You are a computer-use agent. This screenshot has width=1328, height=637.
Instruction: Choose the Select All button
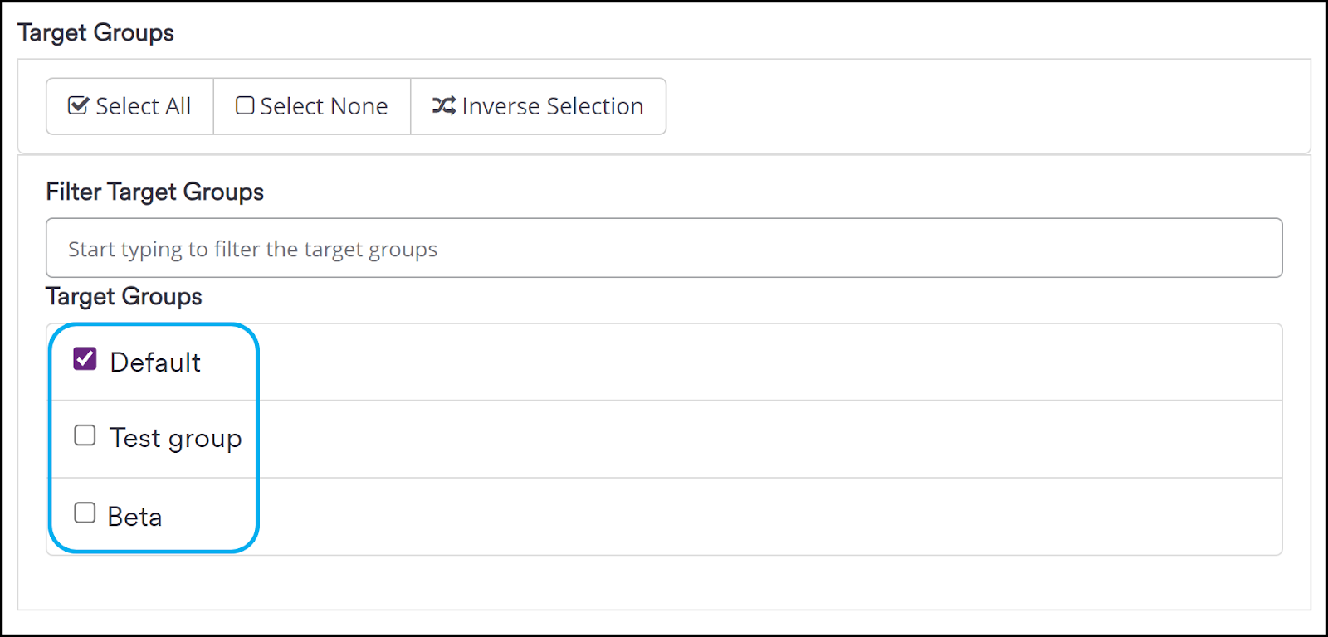click(x=130, y=106)
